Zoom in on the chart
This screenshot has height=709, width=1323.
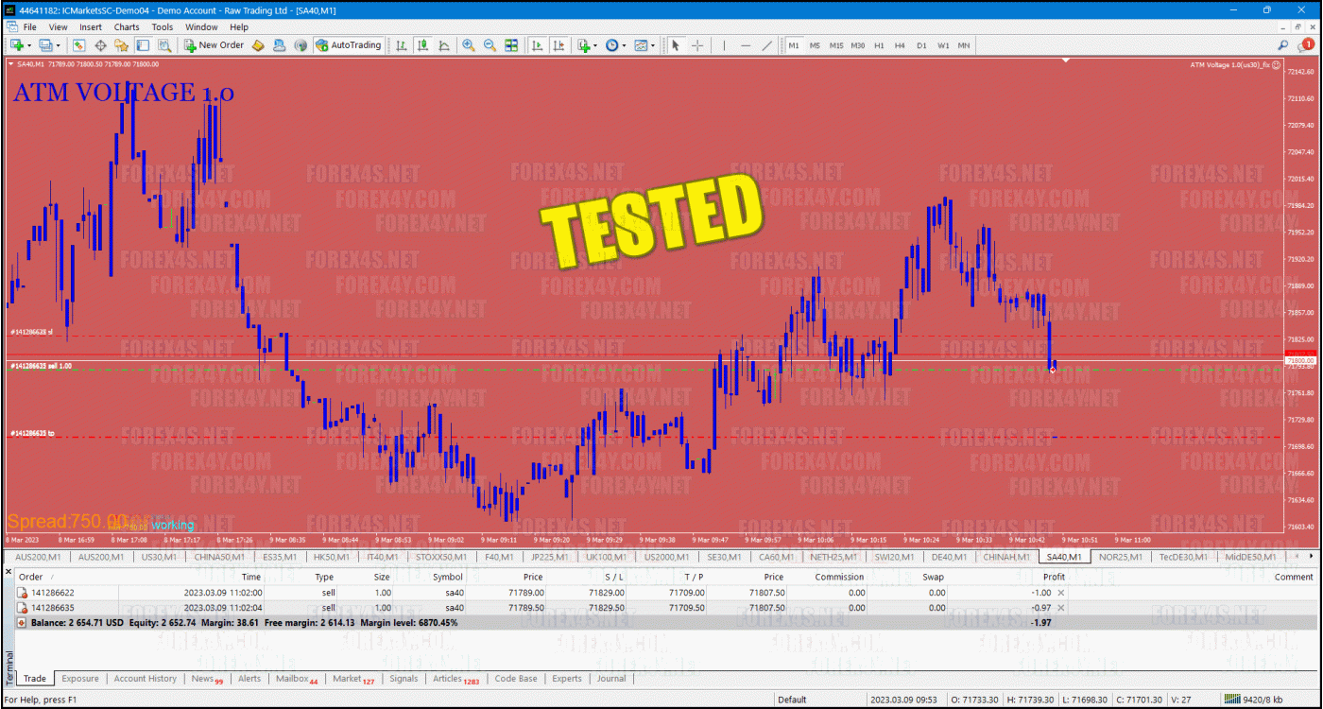(468, 44)
